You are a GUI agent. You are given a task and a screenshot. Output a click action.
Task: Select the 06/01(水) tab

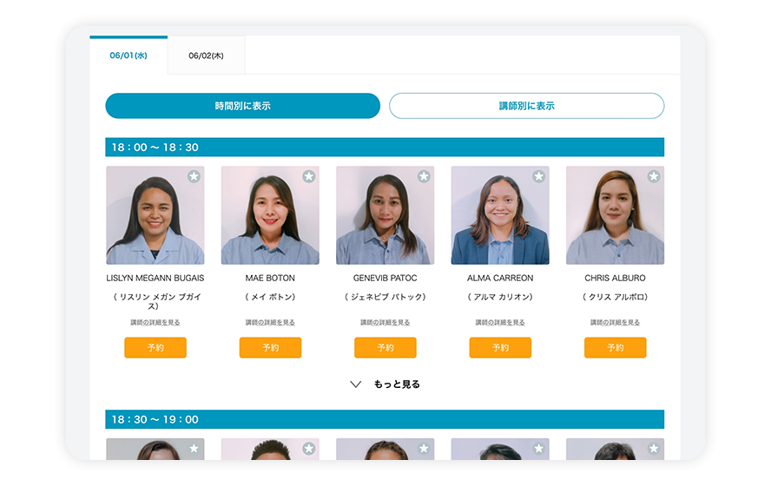coord(128,56)
